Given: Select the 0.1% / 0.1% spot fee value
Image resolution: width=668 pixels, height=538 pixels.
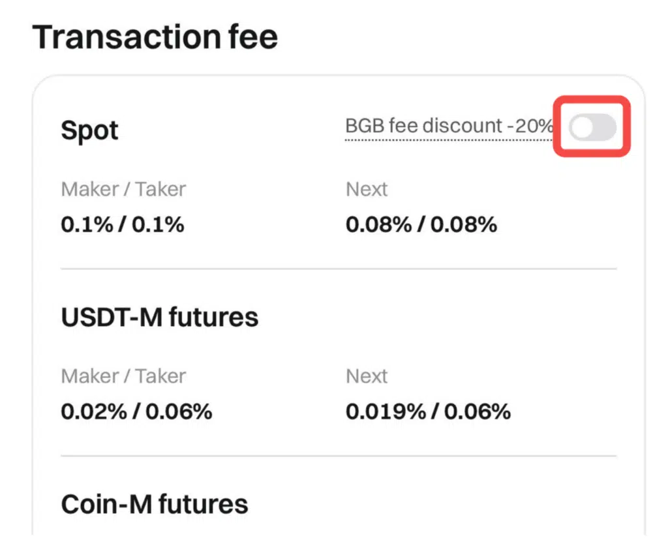Looking at the screenshot, I should tap(123, 225).
